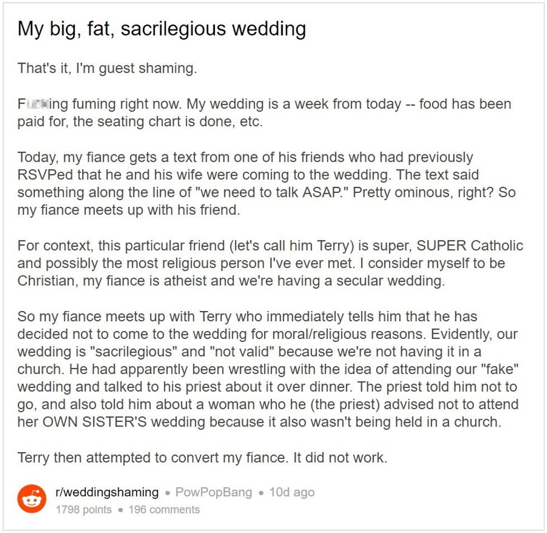The width and height of the screenshot is (547, 533).
Task: Open the 196 comments link
Action: [x=164, y=510]
